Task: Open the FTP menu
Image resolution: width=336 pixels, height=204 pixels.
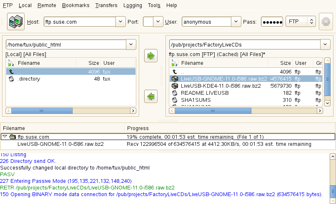Action: tap(8, 5)
